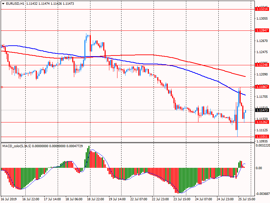The image size is (270, 203).
Task: Click the 19 Jul 14:00 time axis label
Action: (x=117, y=199)
